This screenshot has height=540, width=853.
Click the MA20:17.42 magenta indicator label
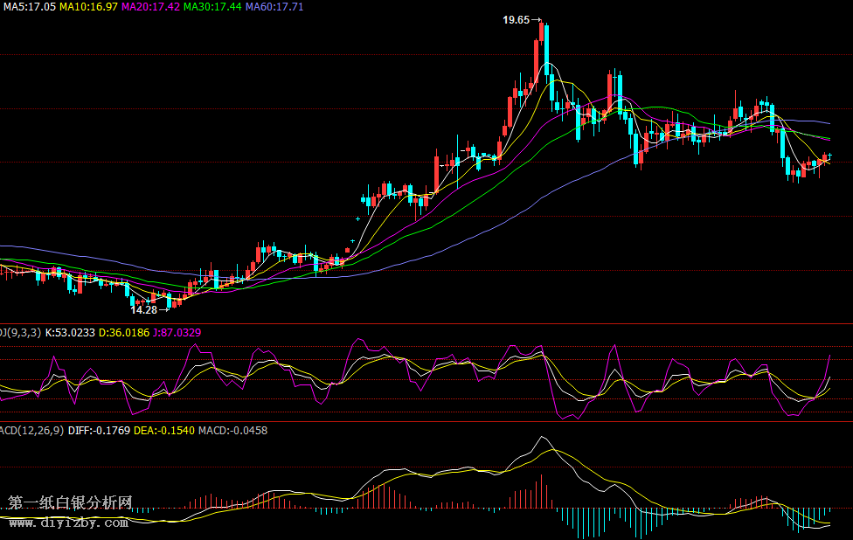pyautogui.click(x=150, y=6)
